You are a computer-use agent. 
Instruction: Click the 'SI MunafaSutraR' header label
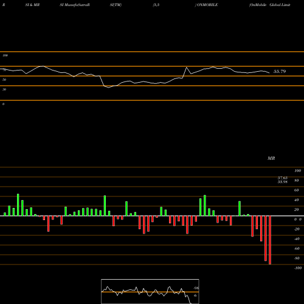point(75,5)
